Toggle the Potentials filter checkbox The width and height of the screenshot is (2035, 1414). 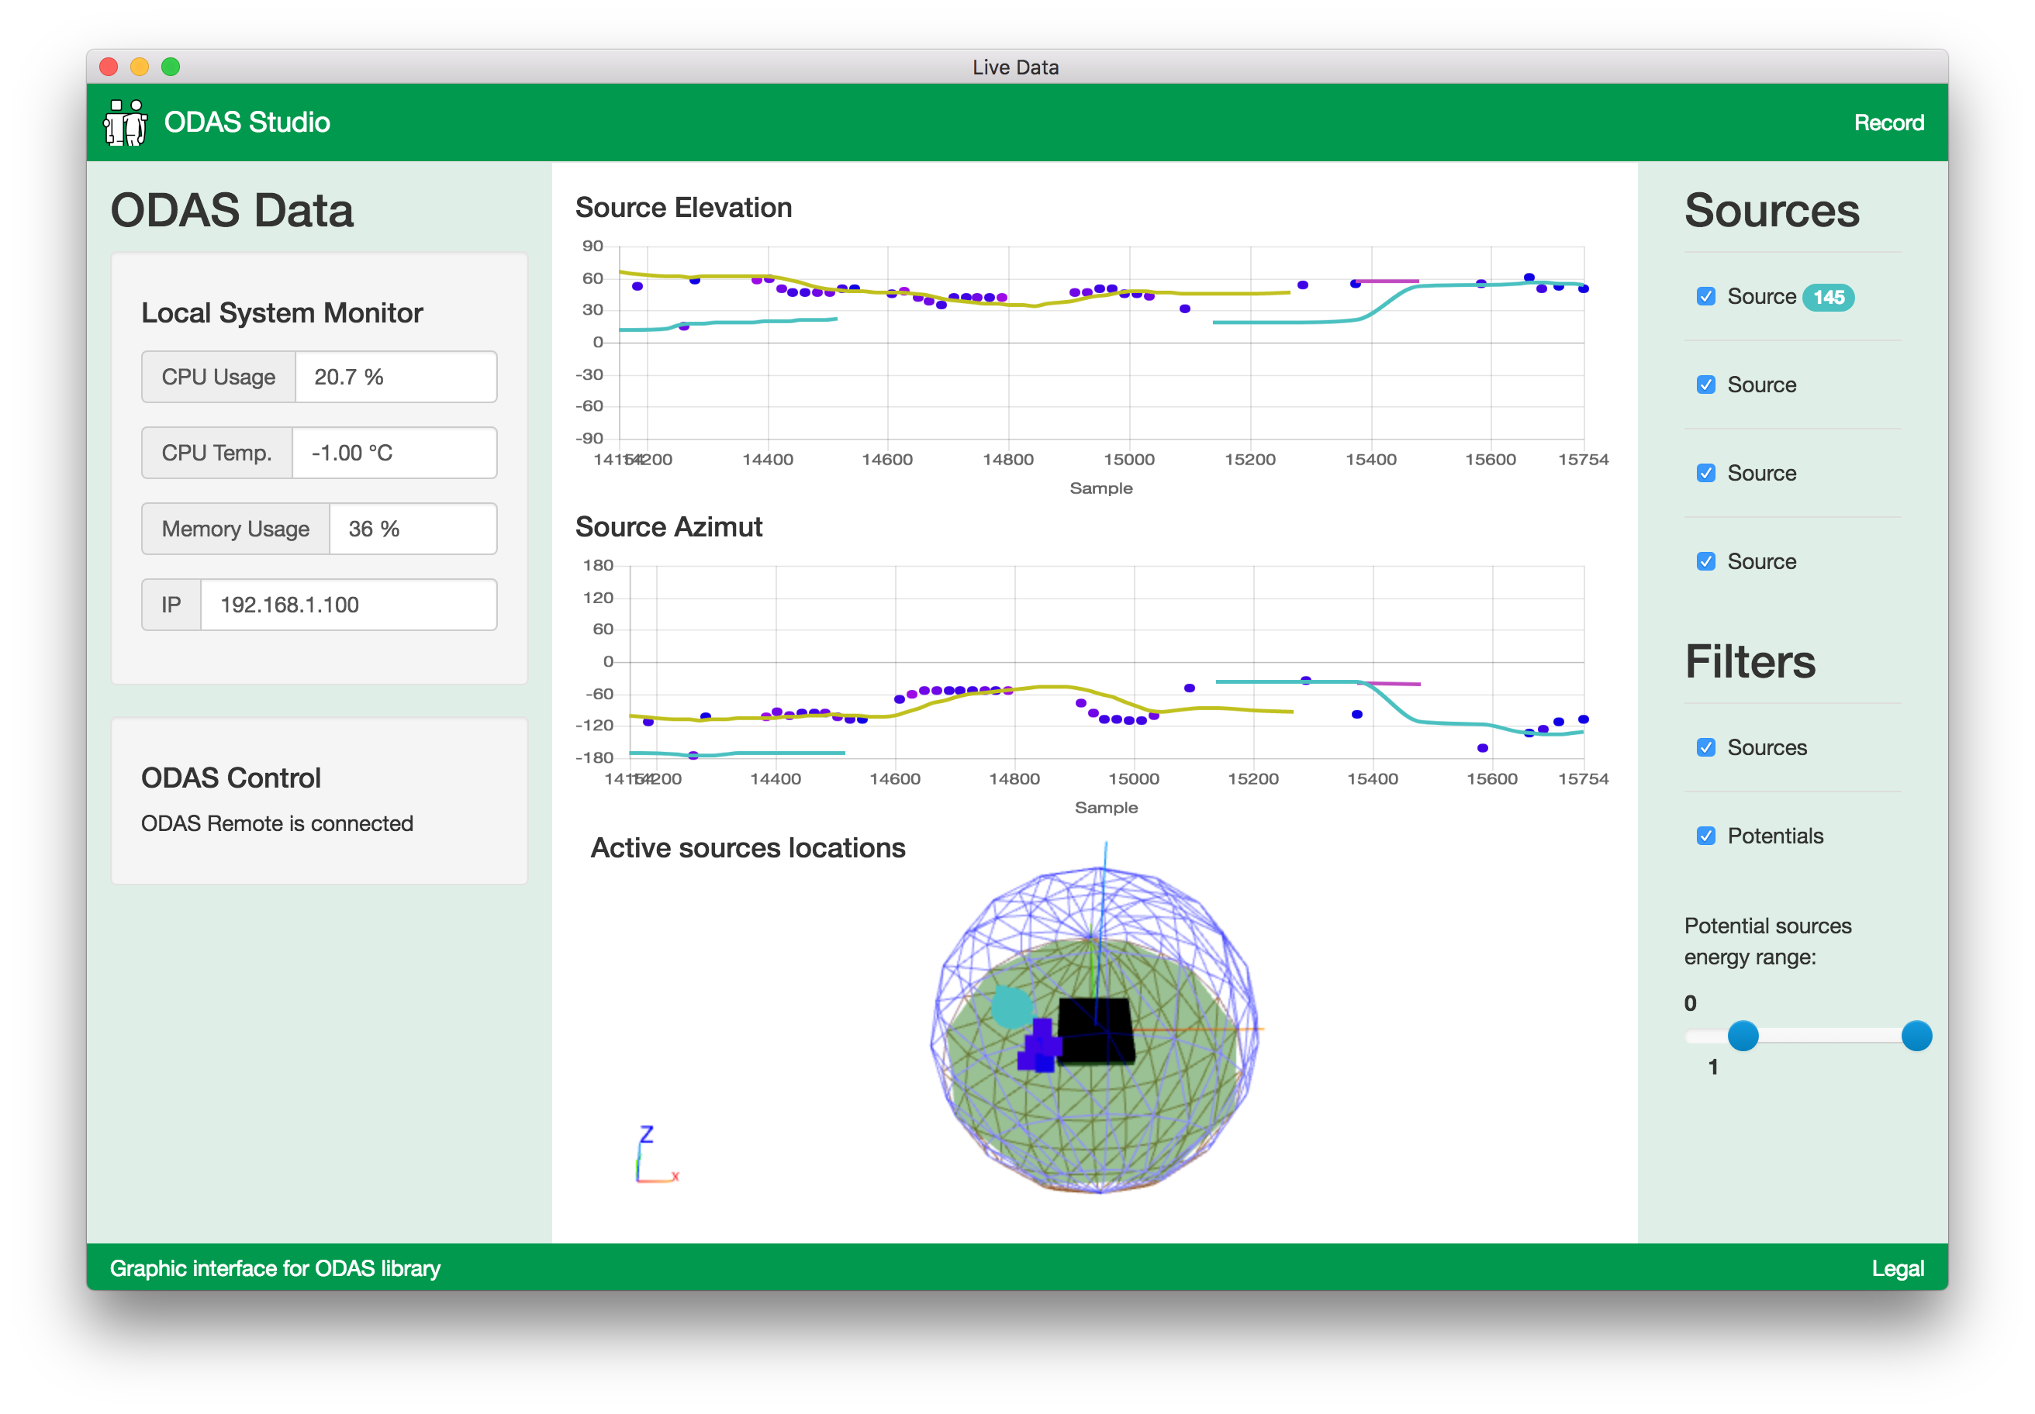pyautogui.click(x=1705, y=836)
